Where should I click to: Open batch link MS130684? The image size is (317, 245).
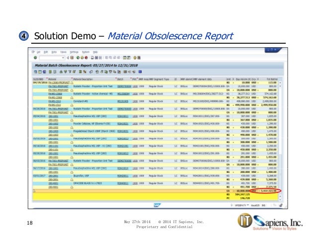123,94
